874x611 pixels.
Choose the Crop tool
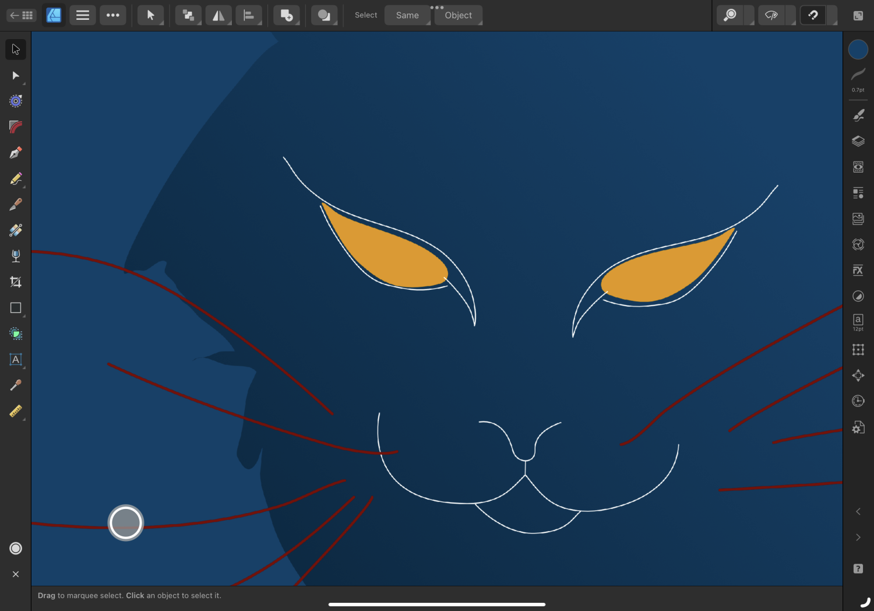tap(16, 282)
